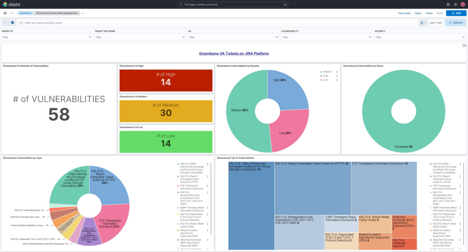Open options for Report Weak Cipher Suites legend in Type chart
468x252 pixels.
[x=208, y=224]
